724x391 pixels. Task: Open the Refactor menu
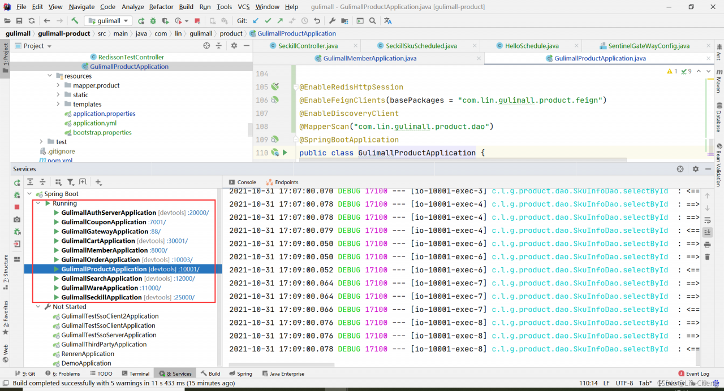[161, 7]
